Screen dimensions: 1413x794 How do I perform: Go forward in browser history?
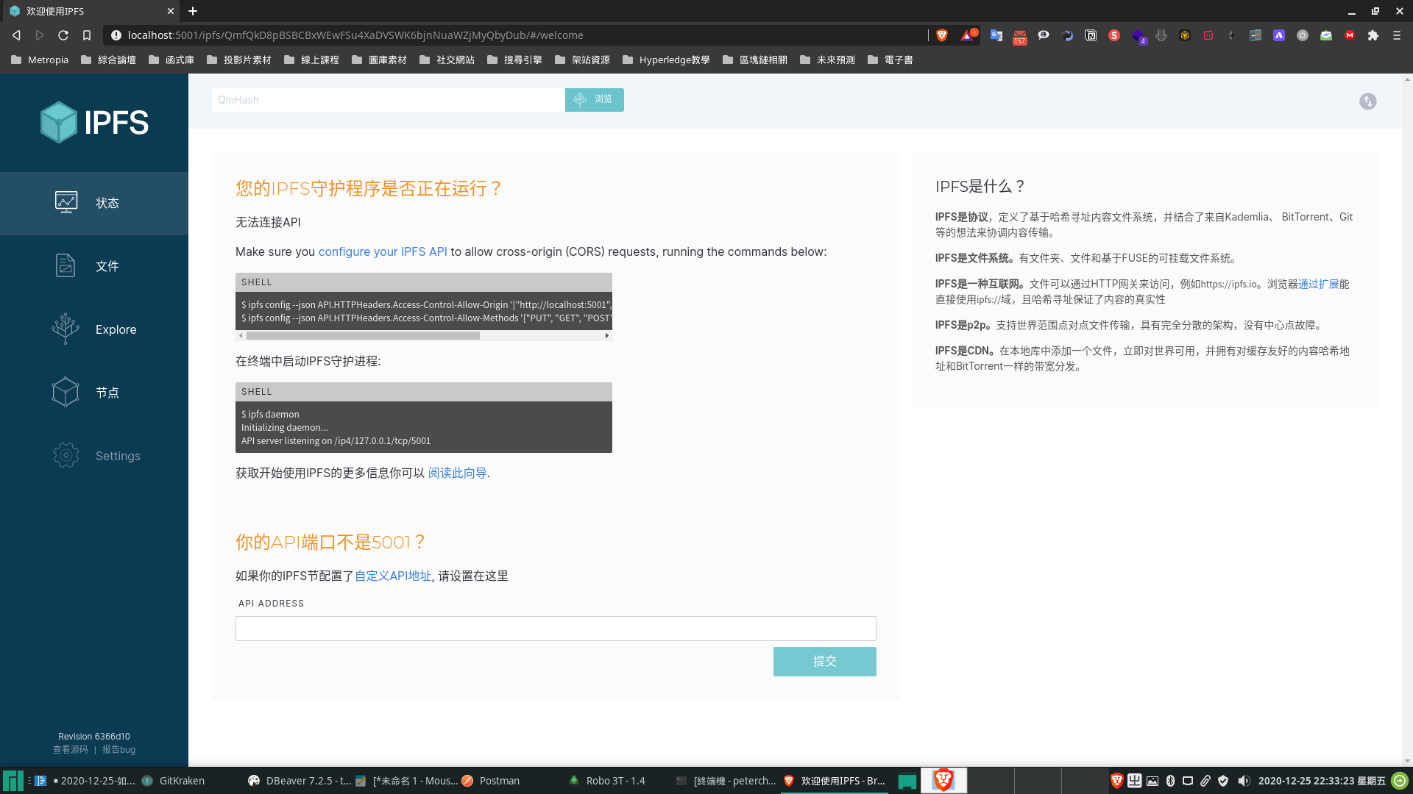coord(40,35)
